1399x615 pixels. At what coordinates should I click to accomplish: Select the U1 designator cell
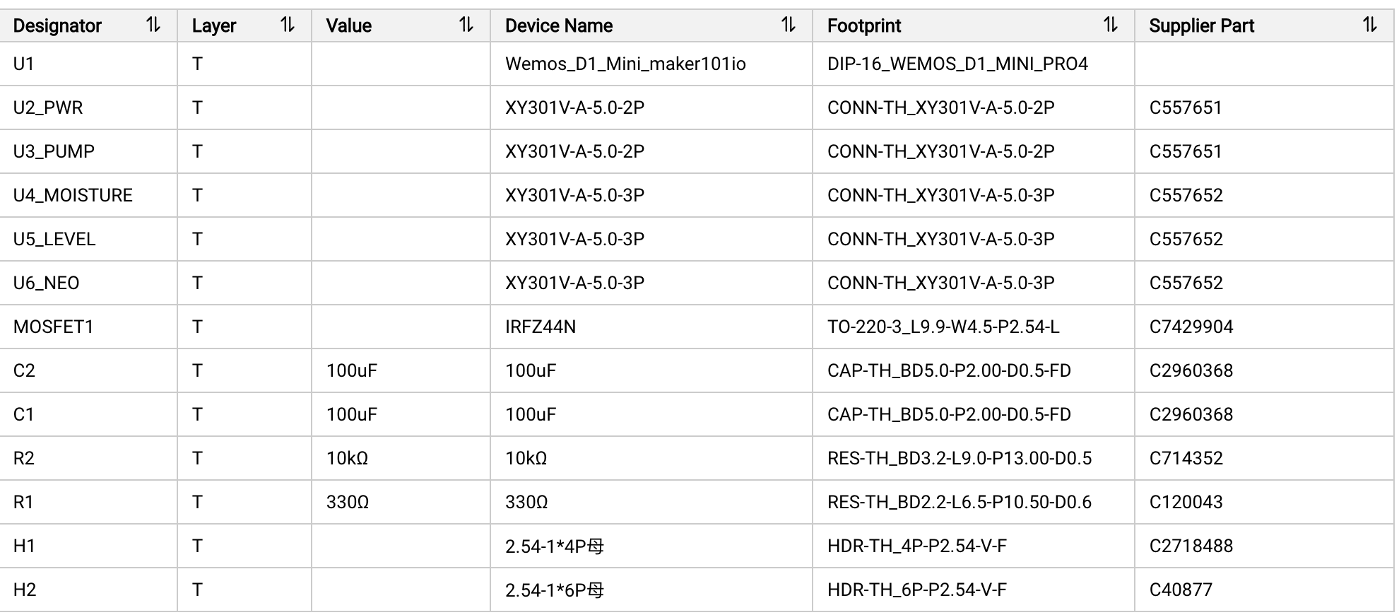pyautogui.click(x=24, y=64)
